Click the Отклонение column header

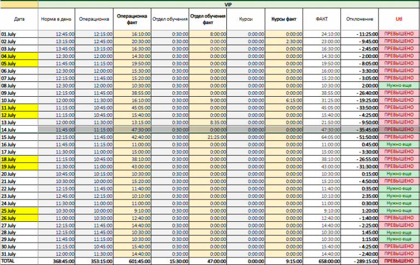359,19
